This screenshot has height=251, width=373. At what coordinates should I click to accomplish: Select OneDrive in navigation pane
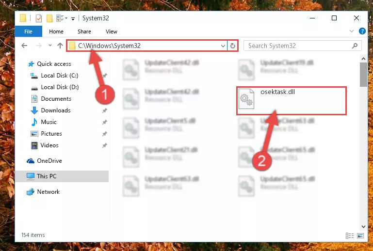[49, 161]
